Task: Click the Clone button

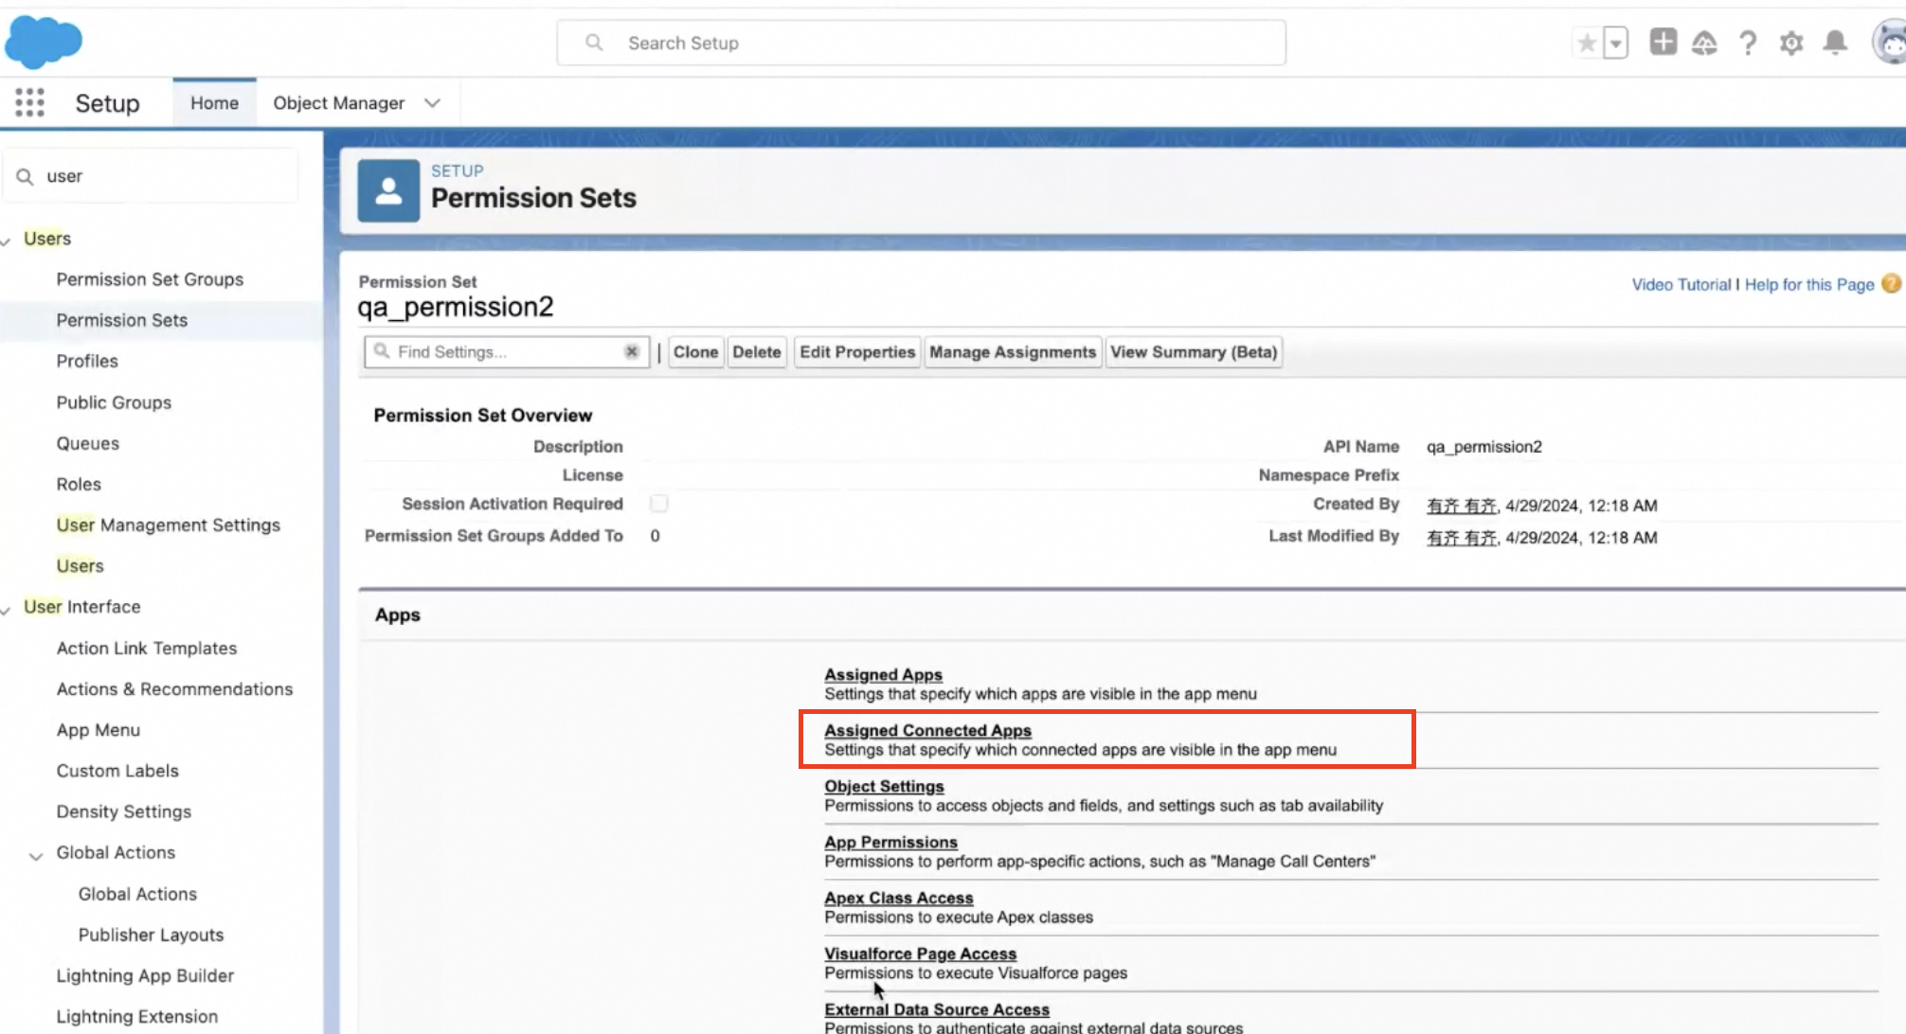Action: pyautogui.click(x=695, y=352)
